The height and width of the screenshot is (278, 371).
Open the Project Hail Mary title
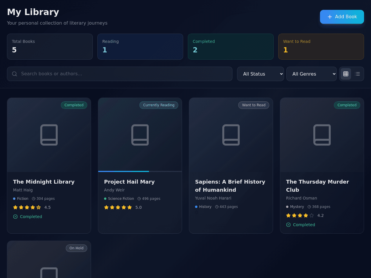coord(129,182)
